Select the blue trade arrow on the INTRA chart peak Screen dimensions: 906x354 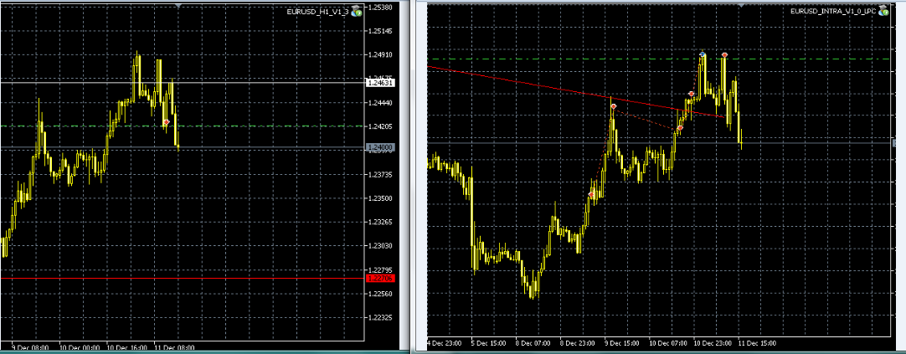[703, 54]
